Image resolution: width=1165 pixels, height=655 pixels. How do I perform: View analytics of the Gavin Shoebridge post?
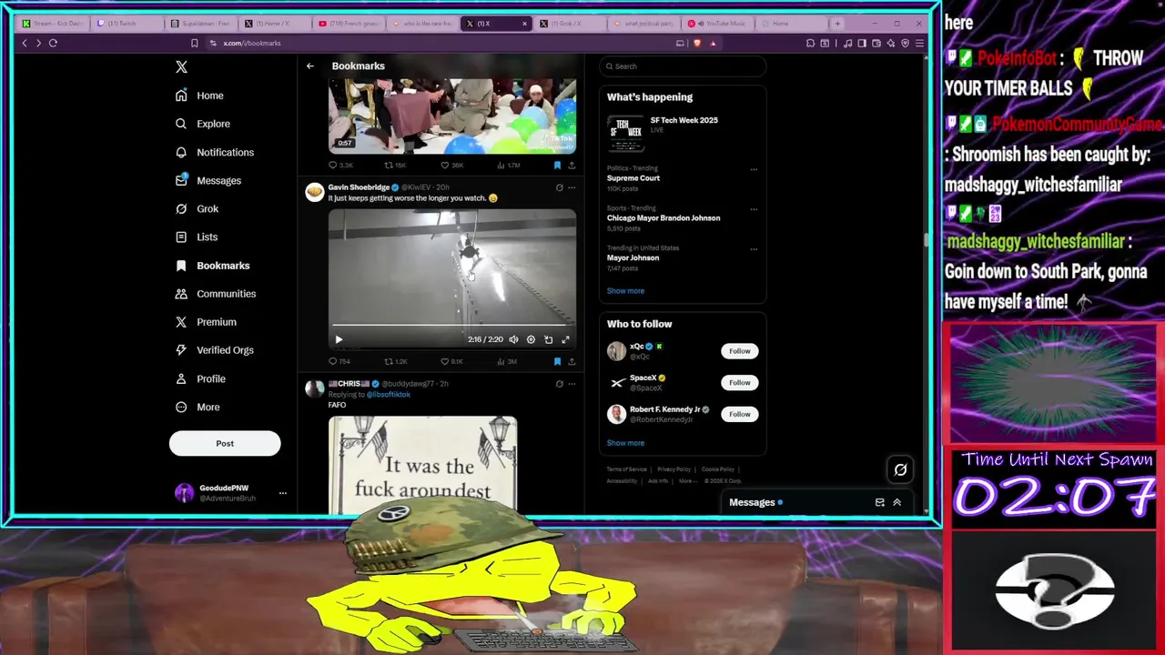click(x=506, y=361)
